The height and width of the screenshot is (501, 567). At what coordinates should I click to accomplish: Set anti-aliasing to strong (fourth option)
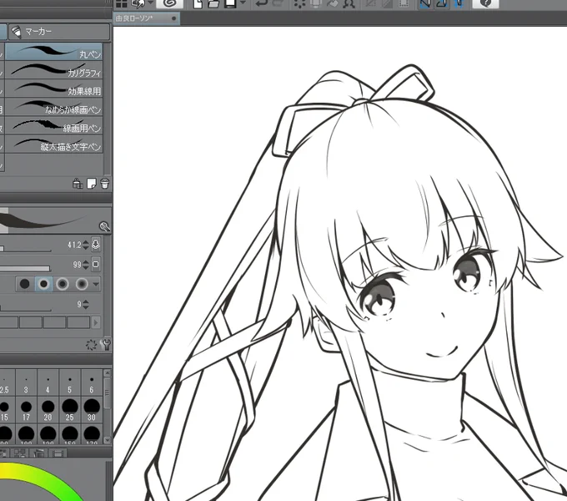pos(82,284)
